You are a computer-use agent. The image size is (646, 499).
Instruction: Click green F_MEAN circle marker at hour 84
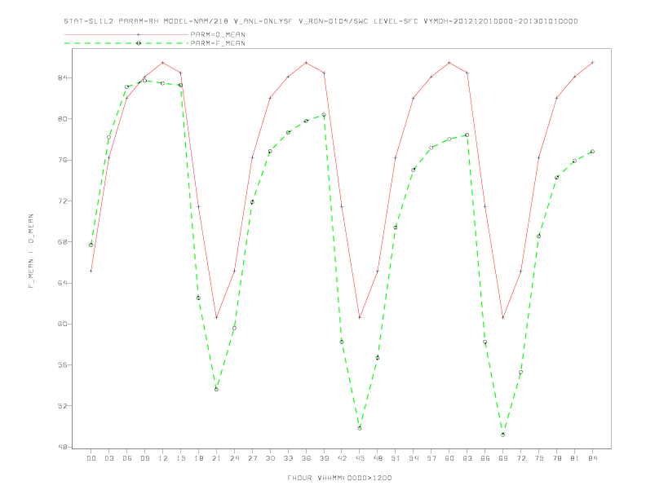593,152
